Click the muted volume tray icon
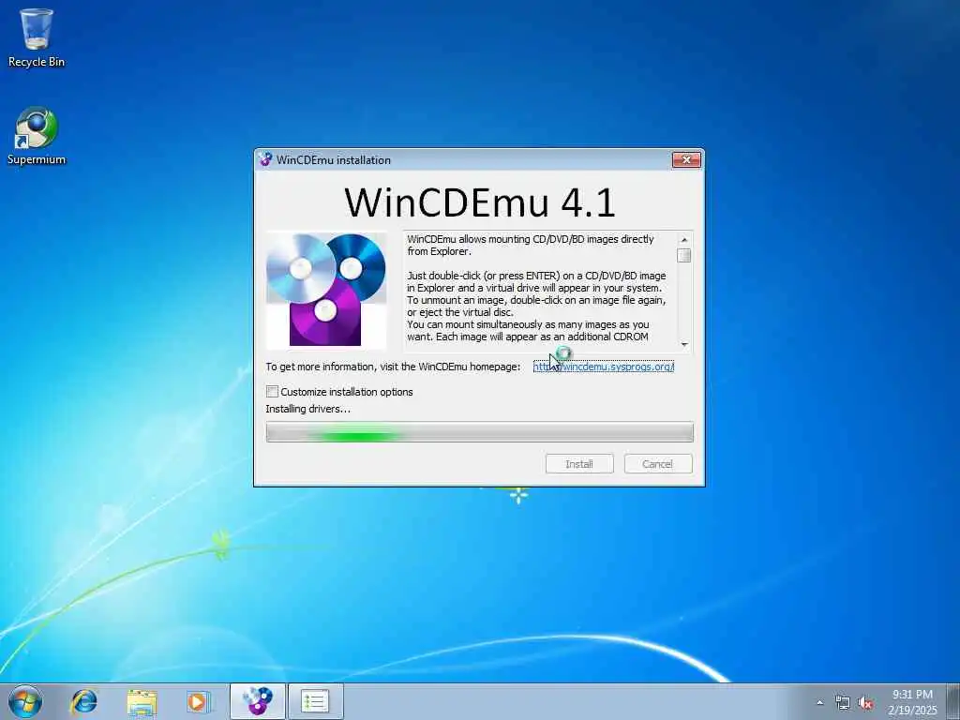The height and width of the screenshot is (720, 960). pyautogui.click(x=865, y=703)
